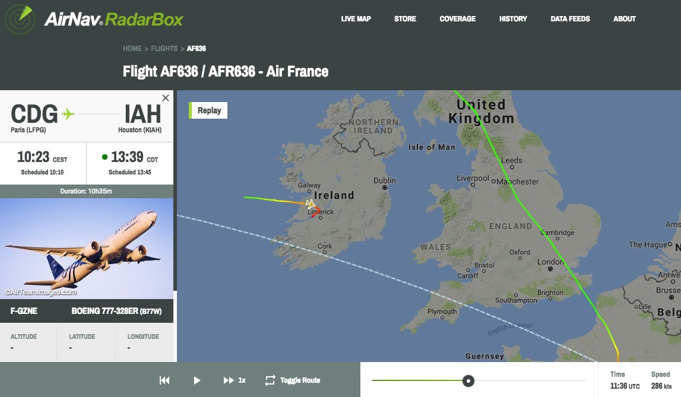Click the green arrival status dot
Viewport: 681px width, 397px height.
[x=104, y=157]
